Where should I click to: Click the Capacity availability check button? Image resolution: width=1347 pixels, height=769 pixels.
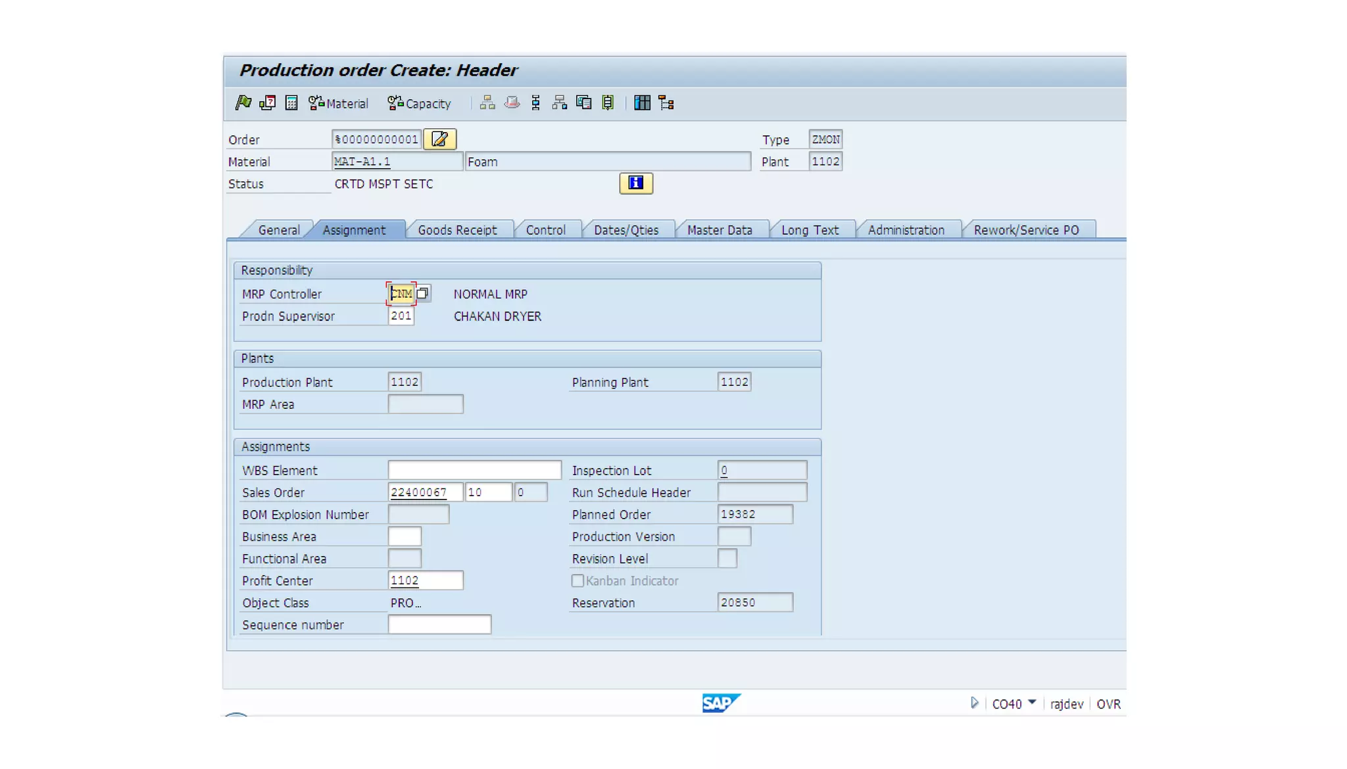pyautogui.click(x=419, y=103)
